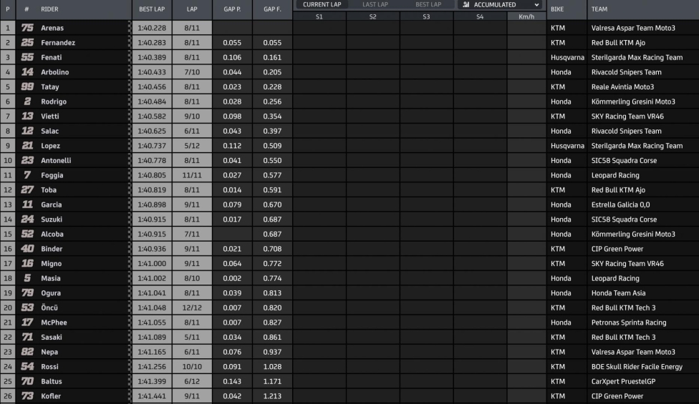The height and width of the screenshot is (404, 699).
Task: Click best lap time 1:40.228
Action: (152, 28)
